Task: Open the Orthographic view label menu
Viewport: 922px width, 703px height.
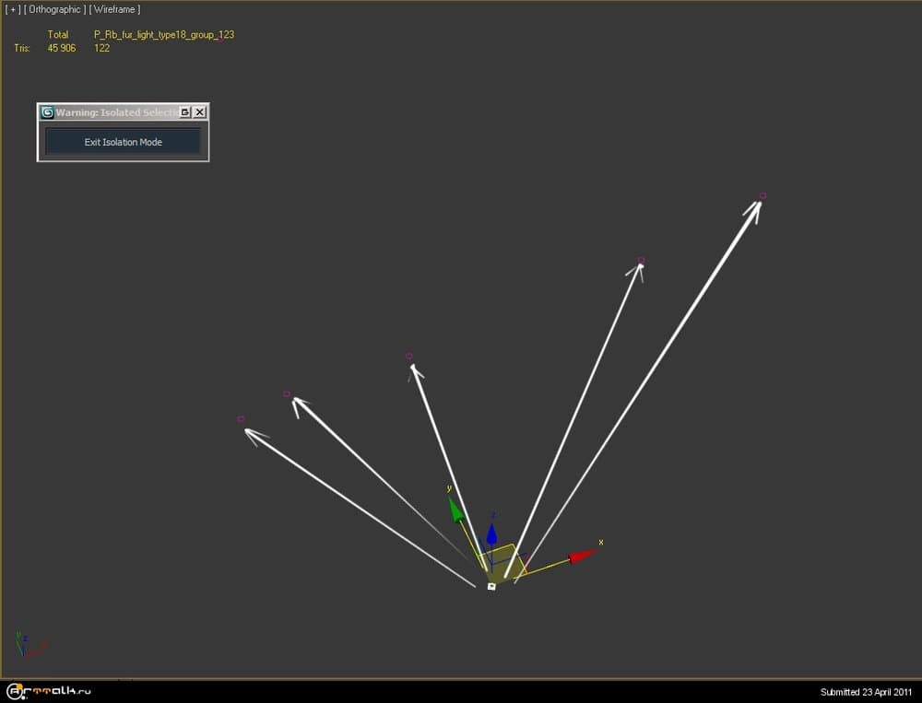Action: tap(54, 9)
